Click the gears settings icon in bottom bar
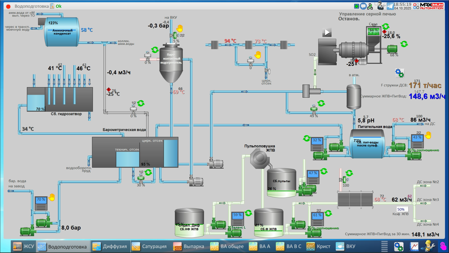The width and height of the screenshot is (449, 253). (x=399, y=246)
